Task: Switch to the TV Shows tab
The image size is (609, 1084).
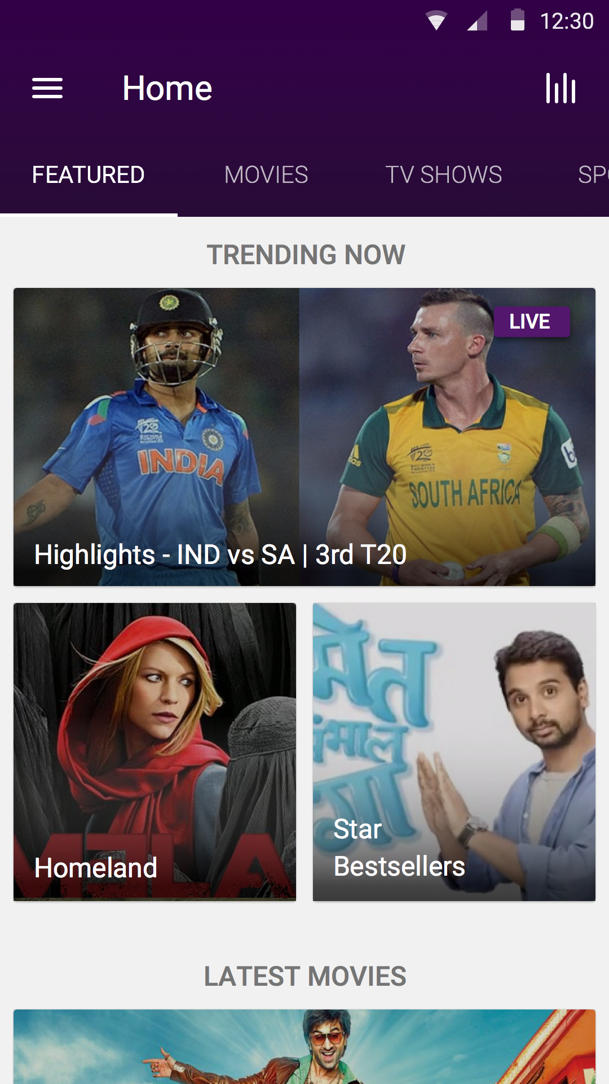Action: pyautogui.click(x=444, y=175)
